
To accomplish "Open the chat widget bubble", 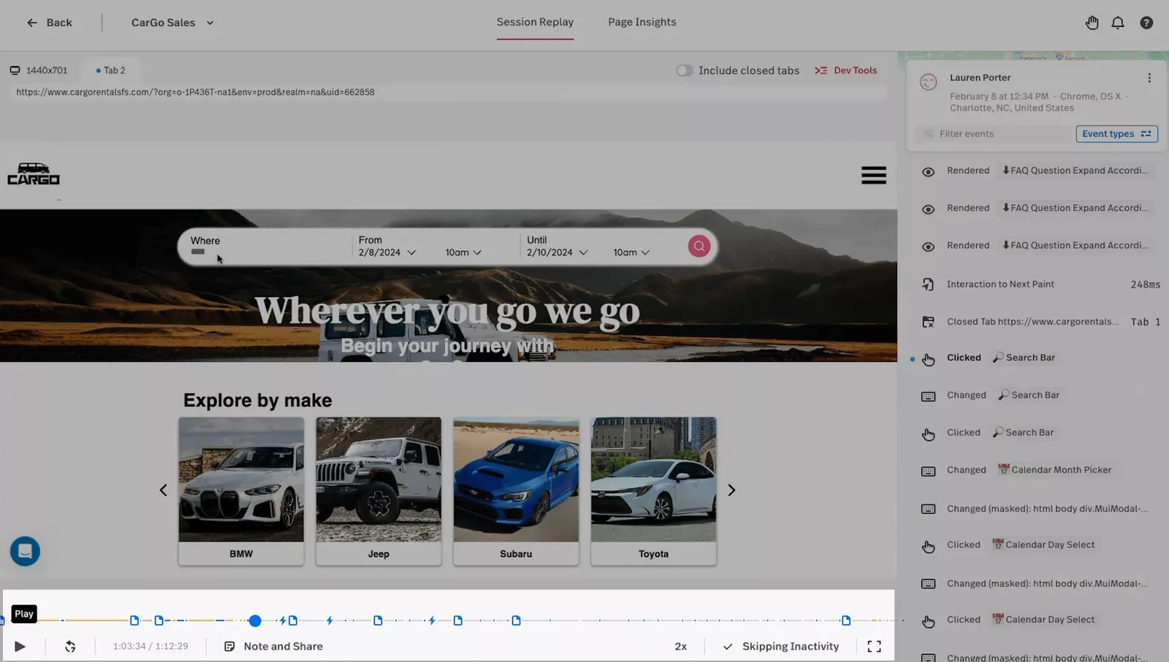I will pyautogui.click(x=25, y=551).
